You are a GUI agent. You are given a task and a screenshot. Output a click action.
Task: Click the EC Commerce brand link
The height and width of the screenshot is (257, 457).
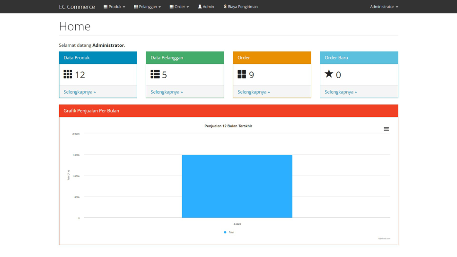(77, 7)
